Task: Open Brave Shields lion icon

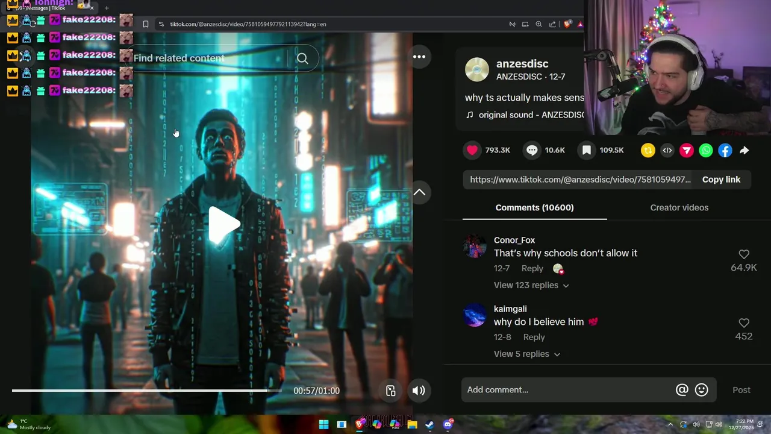Action: 567,24
